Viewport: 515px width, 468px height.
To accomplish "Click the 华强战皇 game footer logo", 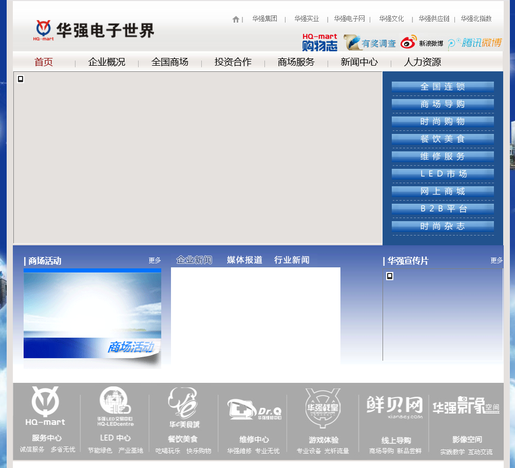I will pos(322,408).
